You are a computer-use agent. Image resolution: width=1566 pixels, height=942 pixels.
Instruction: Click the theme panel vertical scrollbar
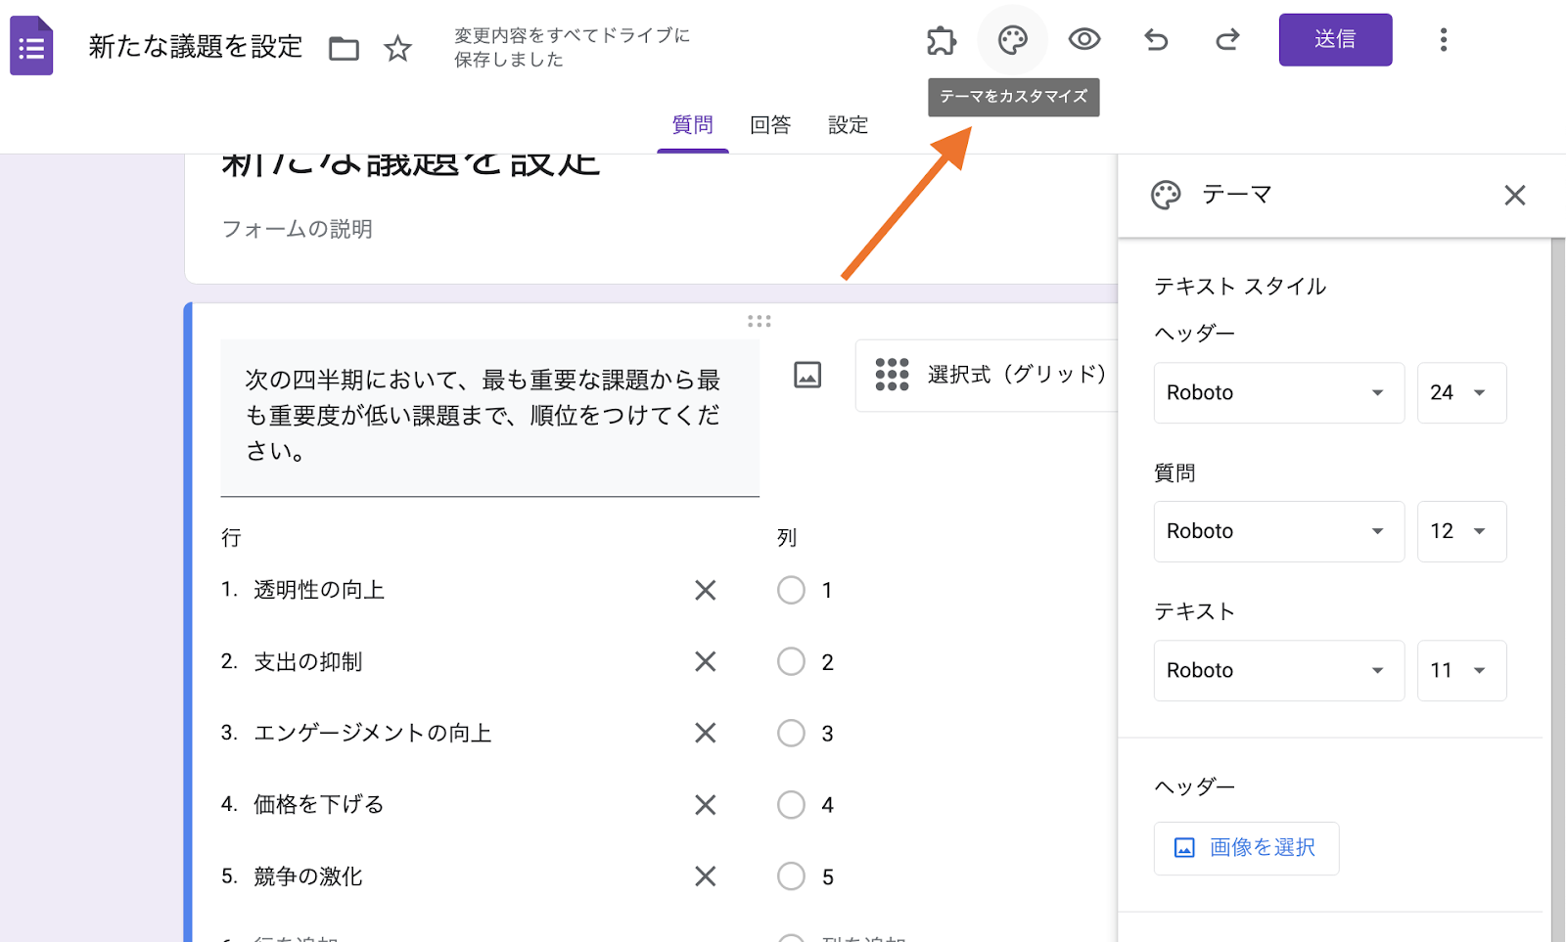tap(1558, 590)
